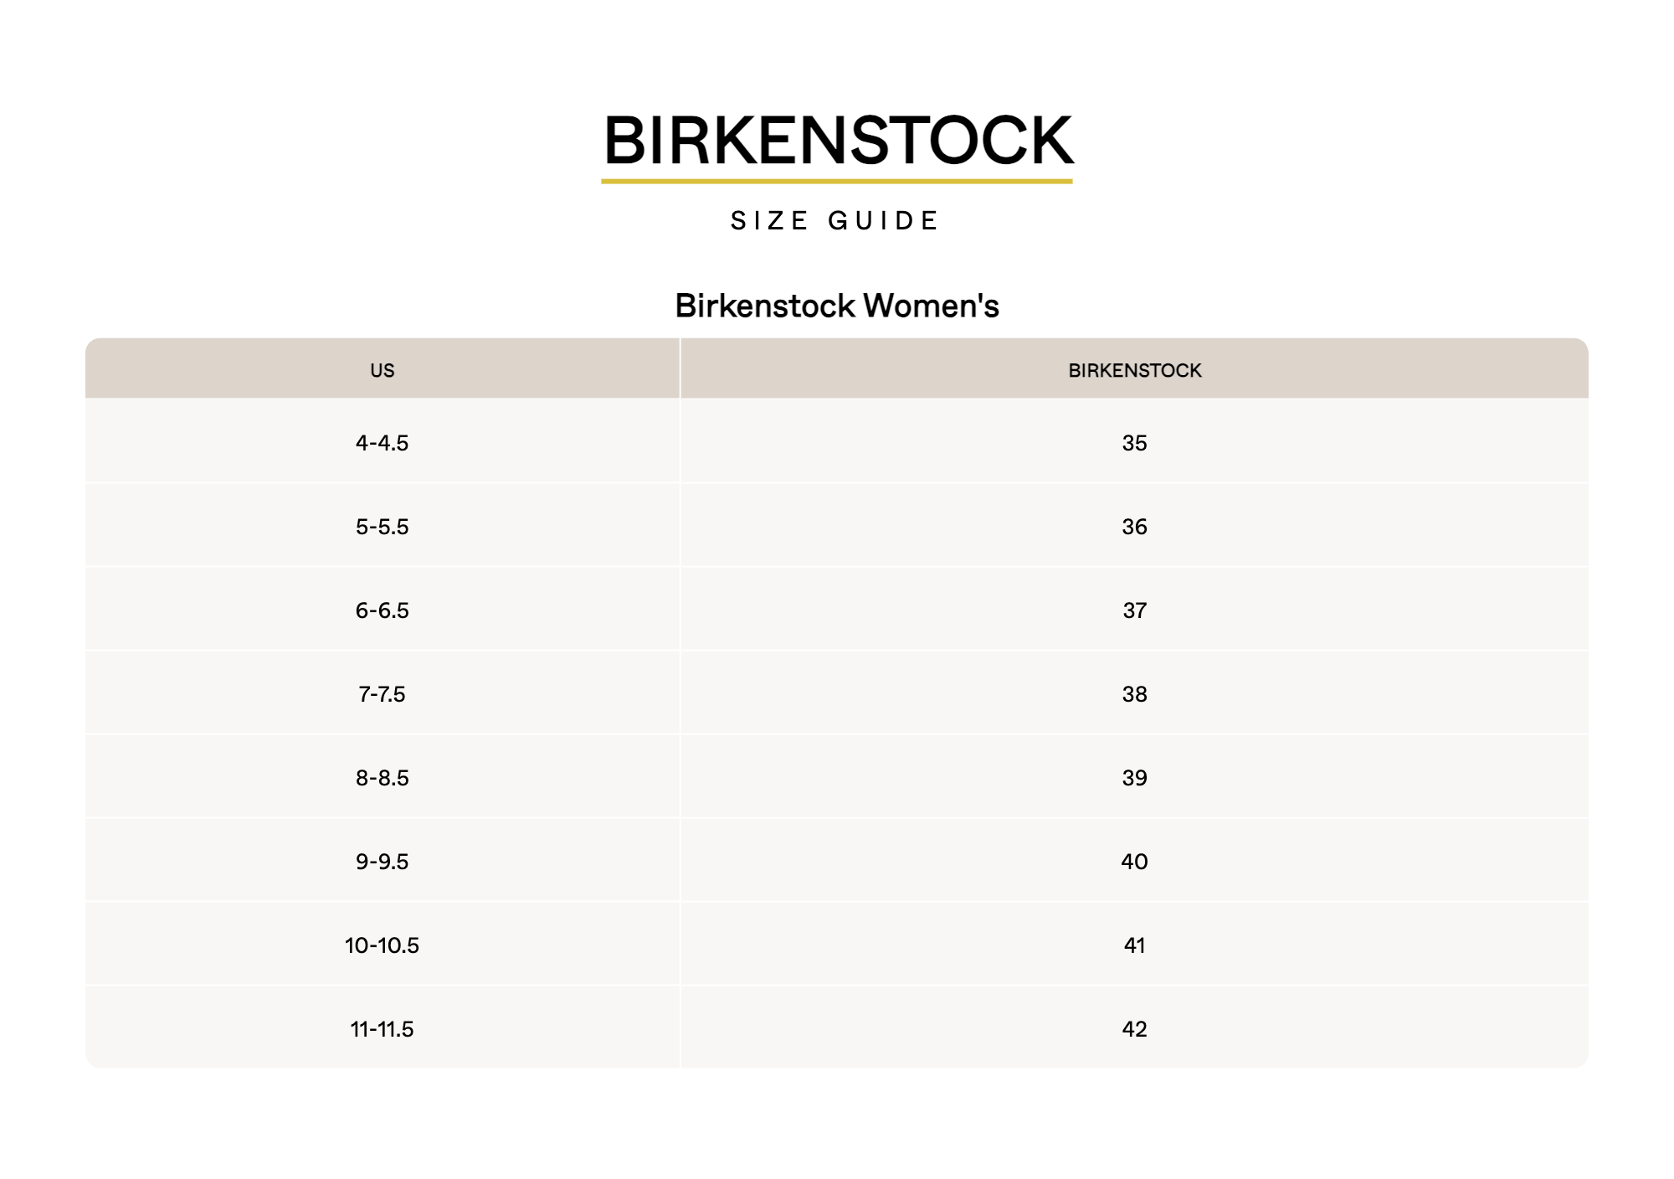Select the US size 10-10.5 cell
The height and width of the screenshot is (1179, 1674).
pyautogui.click(x=383, y=944)
